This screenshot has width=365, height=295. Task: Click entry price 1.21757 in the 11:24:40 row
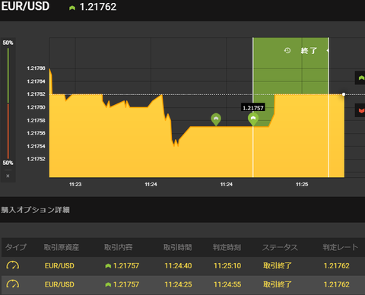pos(126,265)
